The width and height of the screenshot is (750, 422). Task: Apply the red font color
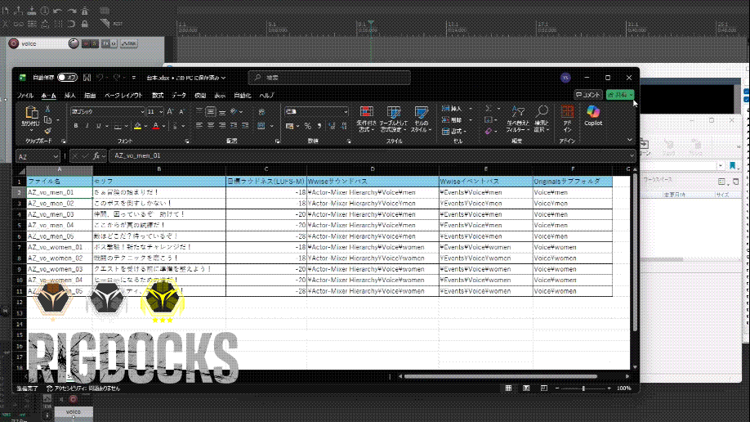(156, 126)
